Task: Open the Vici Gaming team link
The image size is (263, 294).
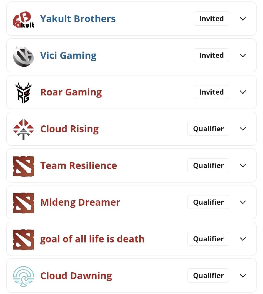Action: (x=68, y=56)
